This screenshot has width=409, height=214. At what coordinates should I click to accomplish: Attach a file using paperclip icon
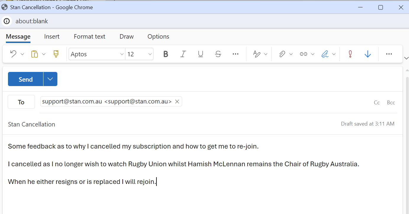pyautogui.click(x=282, y=54)
